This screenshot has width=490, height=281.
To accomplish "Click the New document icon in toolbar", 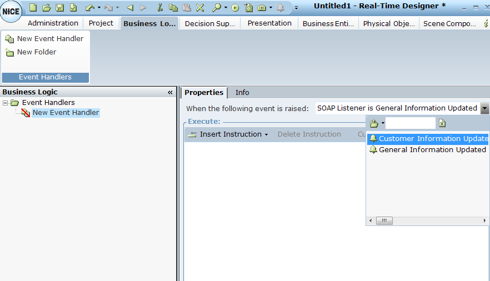I will pyautogui.click(x=33, y=8).
